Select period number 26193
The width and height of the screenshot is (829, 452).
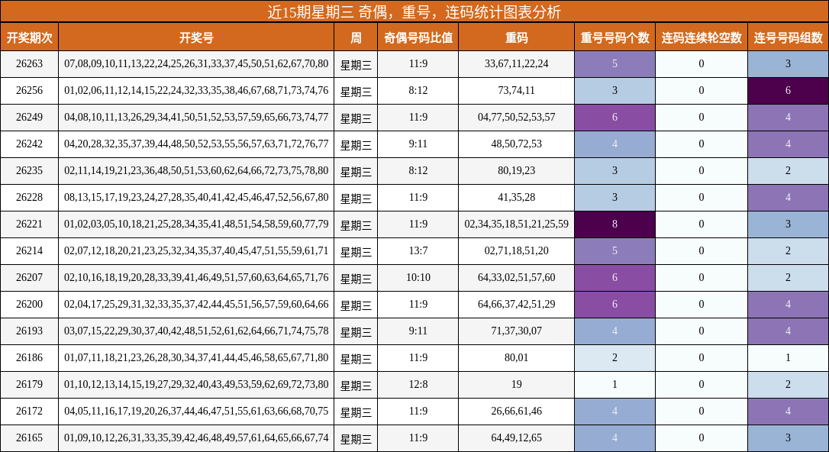(29, 331)
